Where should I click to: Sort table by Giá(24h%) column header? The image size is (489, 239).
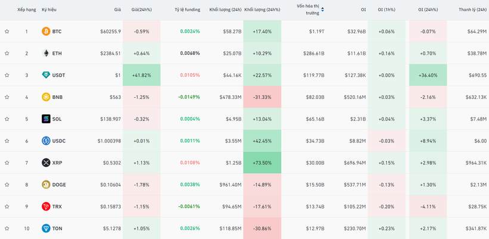click(x=141, y=10)
